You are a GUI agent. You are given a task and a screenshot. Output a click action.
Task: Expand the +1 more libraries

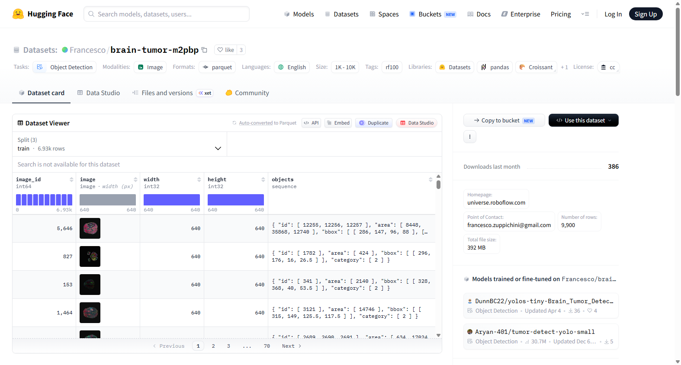pos(564,67)
